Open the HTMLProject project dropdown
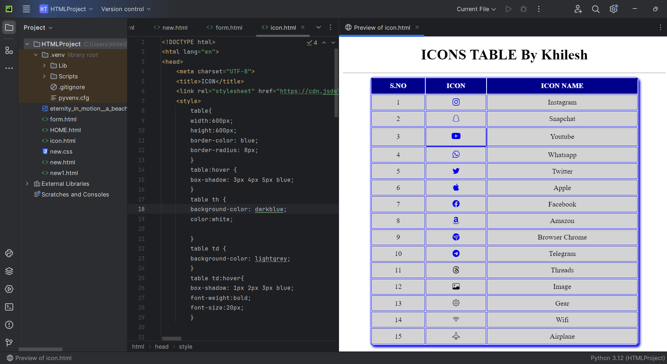 click(x=66, y=9)
